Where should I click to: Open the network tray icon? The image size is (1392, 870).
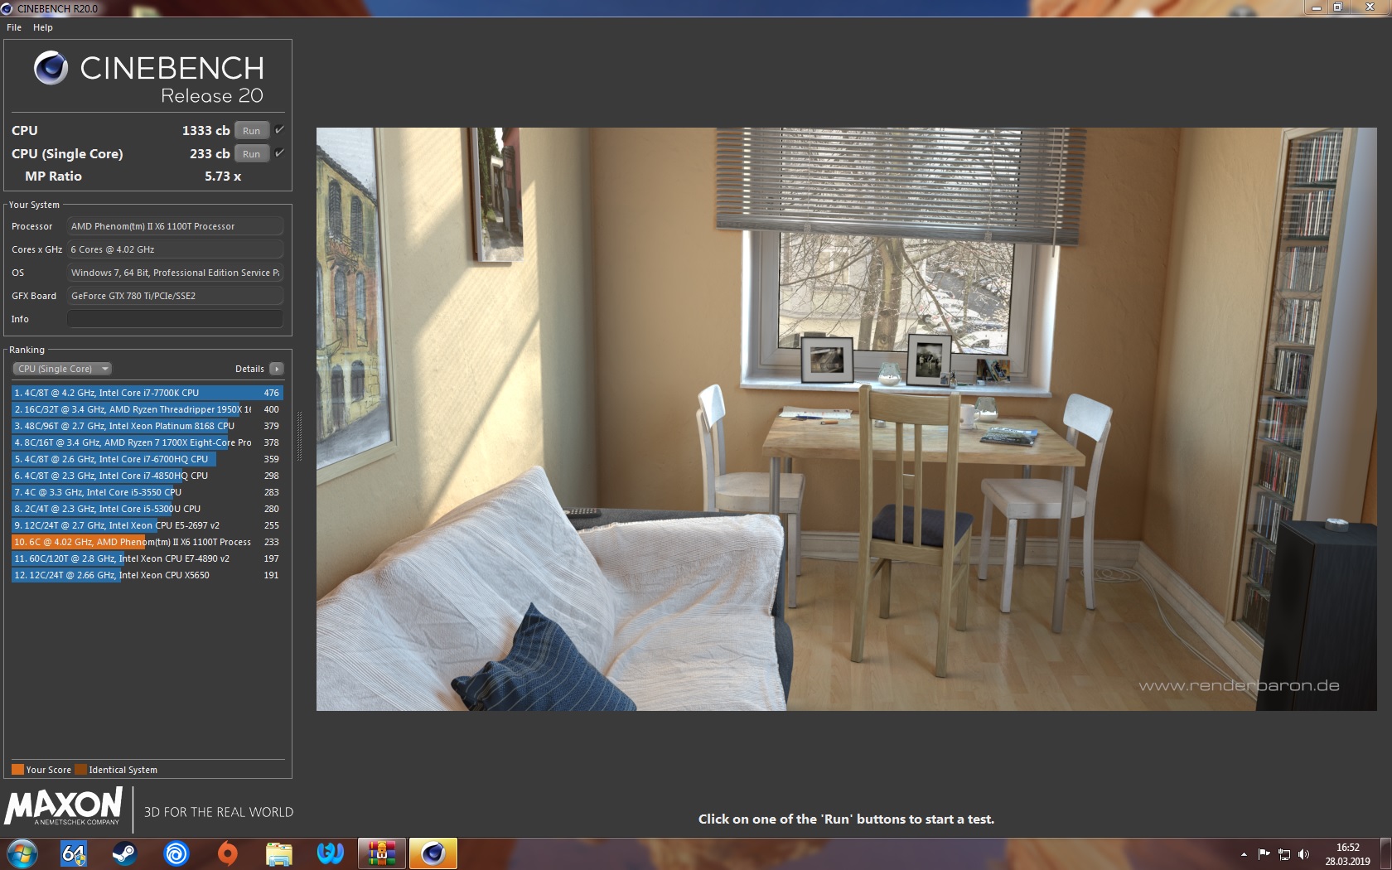point(1284,854)
